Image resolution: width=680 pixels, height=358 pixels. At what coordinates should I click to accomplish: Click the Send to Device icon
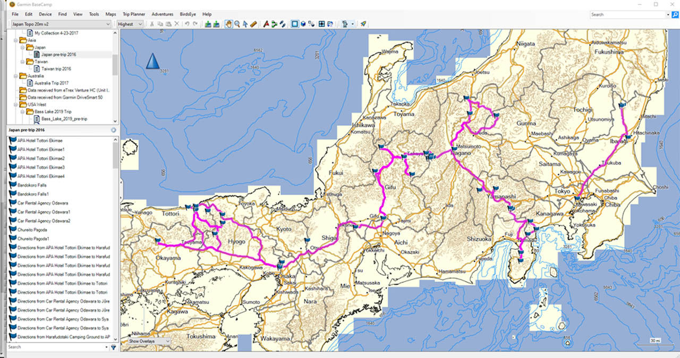pyautogui.click(x=208, y=24)
